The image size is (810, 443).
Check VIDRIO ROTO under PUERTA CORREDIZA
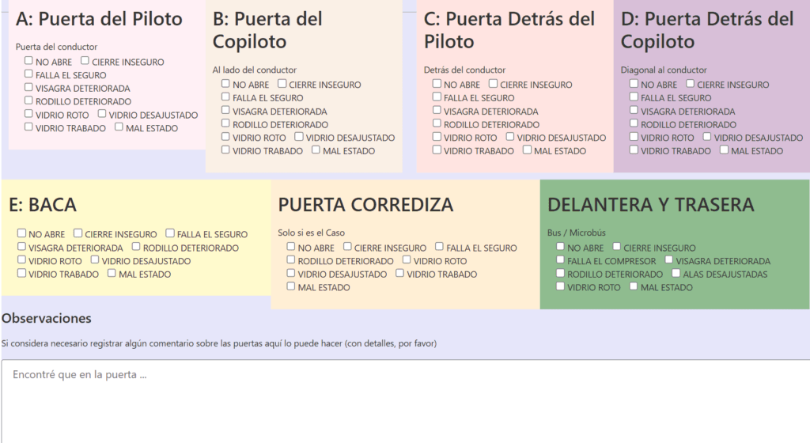pos(407,260)
